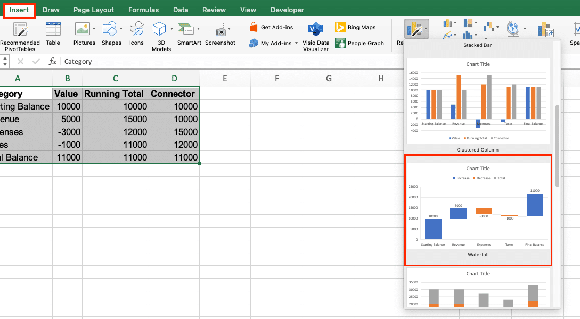
Task: Go to the Data tab
Action: [181, 10]
